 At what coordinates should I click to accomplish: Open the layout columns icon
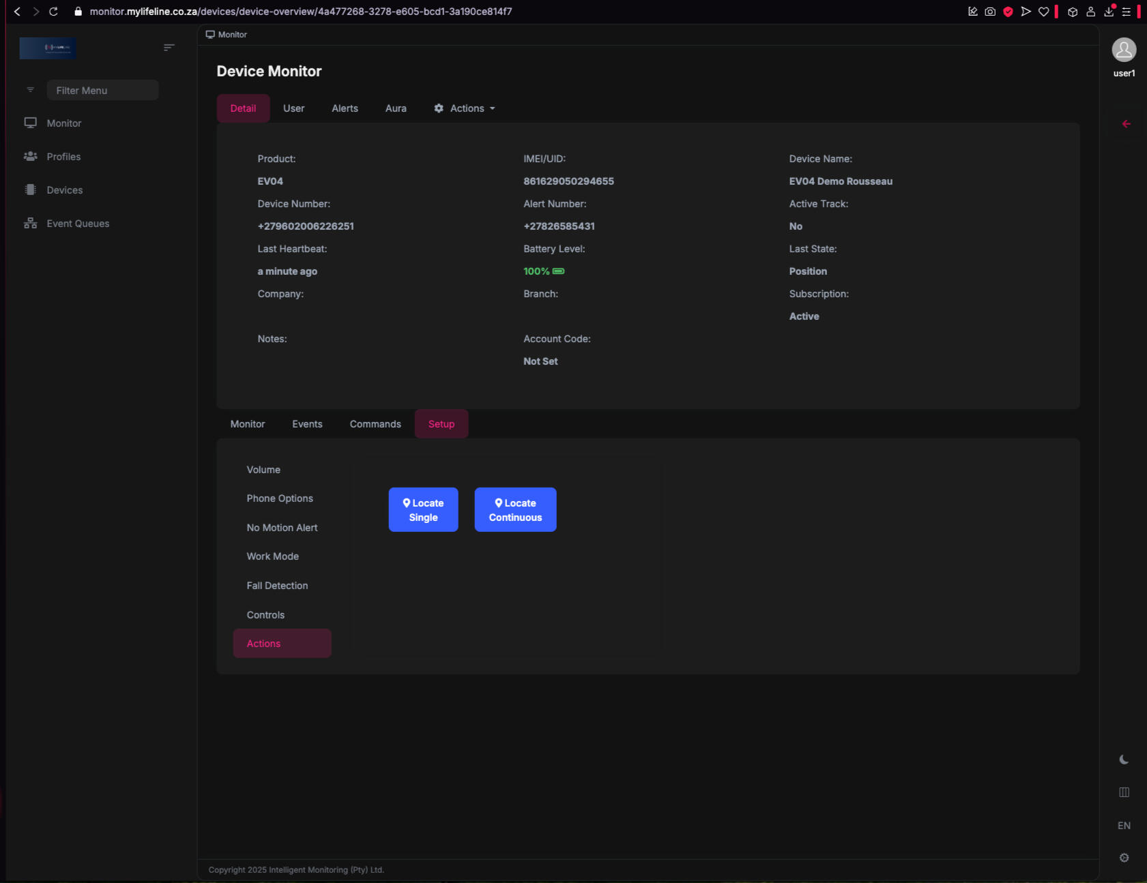(x=1124, y=792)
